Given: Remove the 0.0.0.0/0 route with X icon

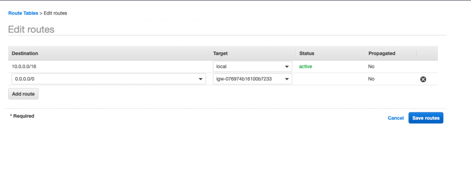Looking at the screenshot, I should [x=423, y=79].
